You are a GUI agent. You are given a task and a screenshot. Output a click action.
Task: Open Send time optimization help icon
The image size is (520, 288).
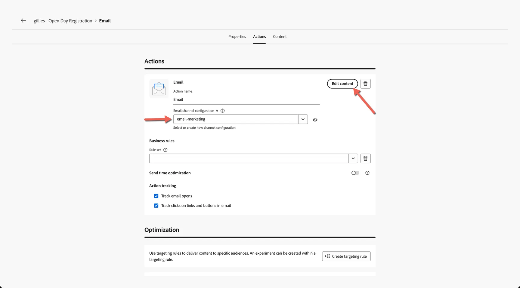click(367, 173)
